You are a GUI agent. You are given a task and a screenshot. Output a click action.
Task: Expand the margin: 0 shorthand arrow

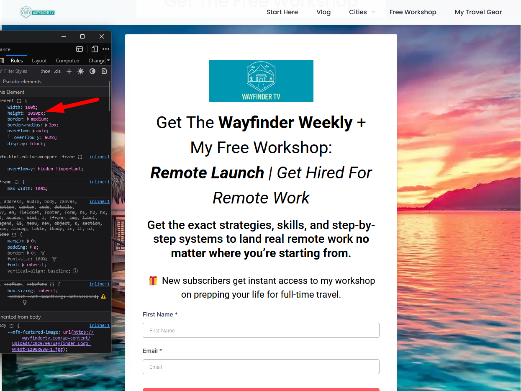pyautogui.click(x=28, y=241)
